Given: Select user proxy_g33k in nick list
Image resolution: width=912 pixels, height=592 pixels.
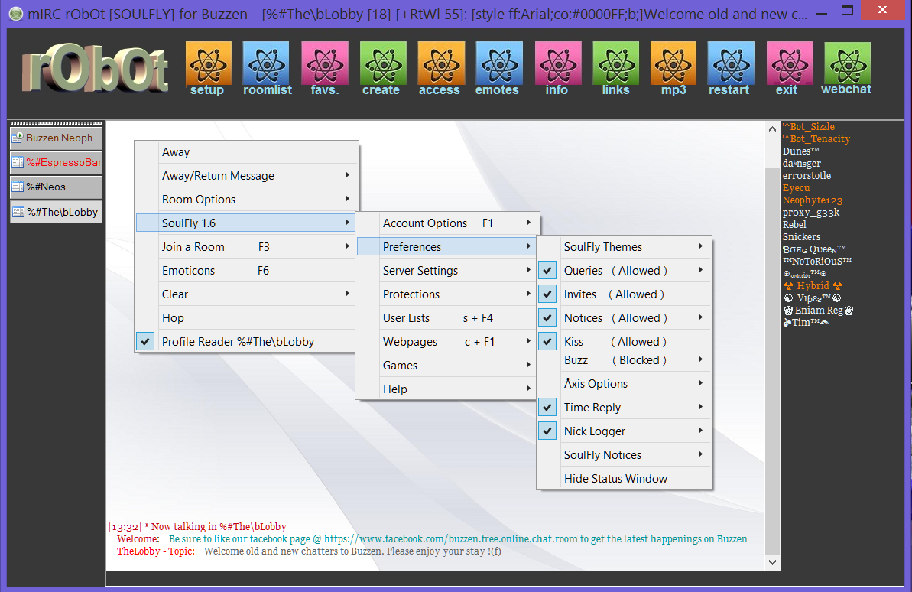Looking at the screenshot, I should [811, 213].
